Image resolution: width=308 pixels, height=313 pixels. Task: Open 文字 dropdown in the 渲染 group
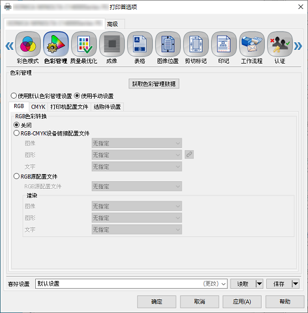[x=137, y=230]
